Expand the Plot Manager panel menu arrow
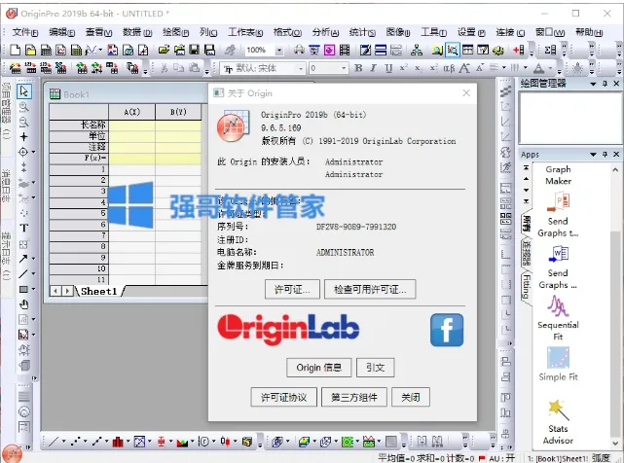Viewport: 624px width, 463px height. click(593, 84)
